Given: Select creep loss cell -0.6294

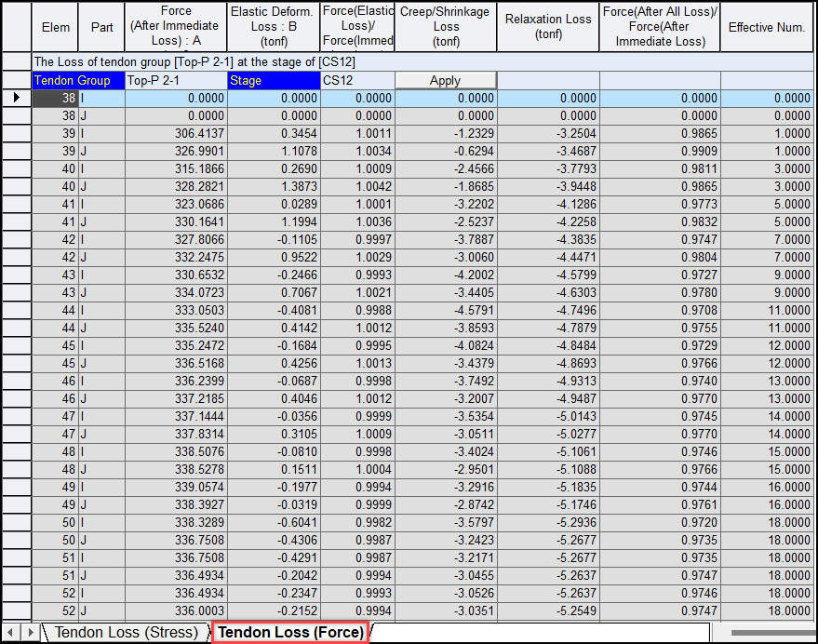Looking at the screenshot, I should pyautogui.click(x=446, y=152).
